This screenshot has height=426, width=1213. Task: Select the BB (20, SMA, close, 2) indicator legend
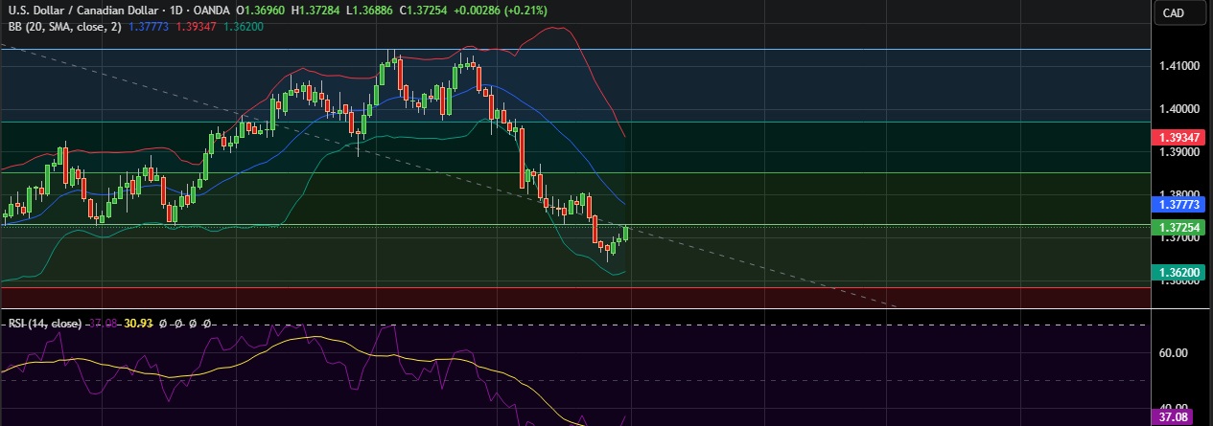pyautogui.click(x=64, y=26)
